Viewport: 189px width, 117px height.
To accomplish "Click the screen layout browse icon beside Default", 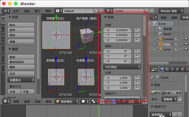I will 59,11.
